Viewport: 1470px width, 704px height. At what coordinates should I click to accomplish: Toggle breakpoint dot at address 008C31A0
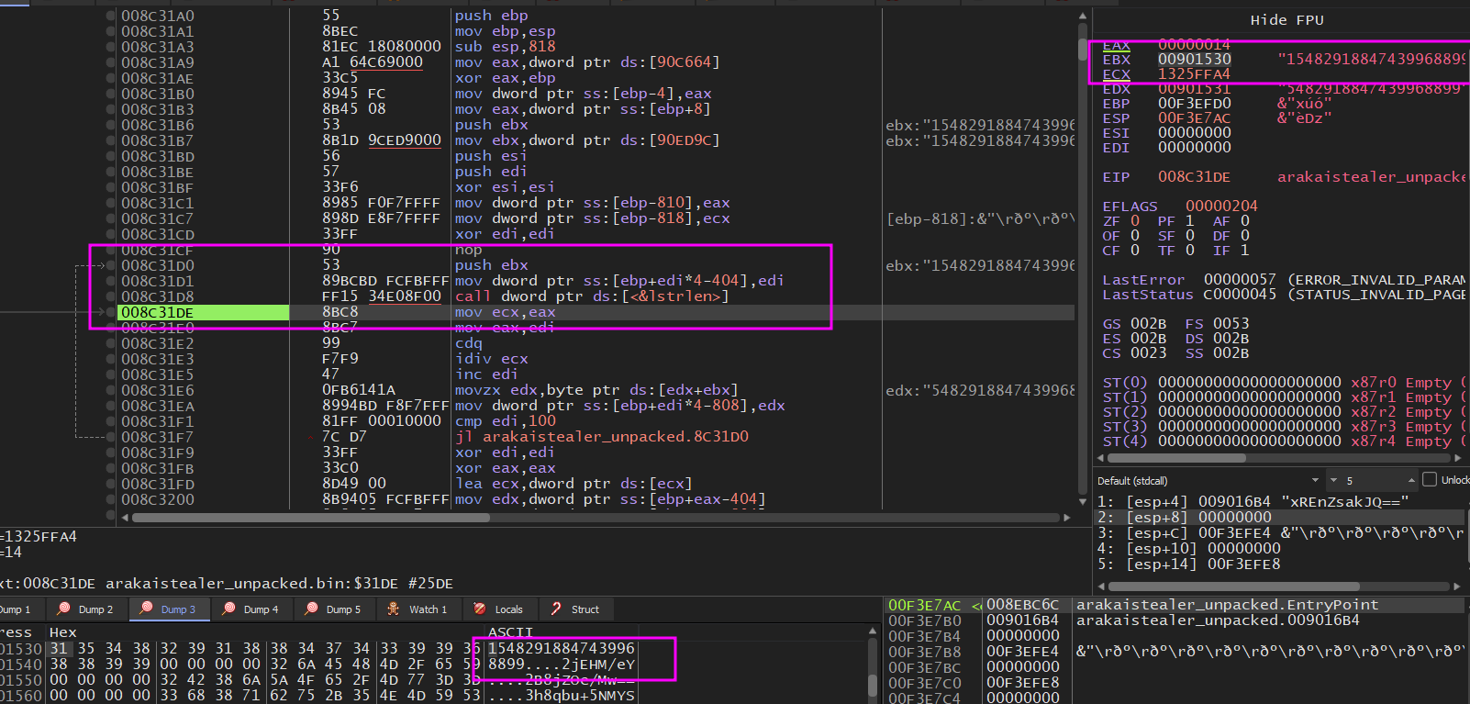pos(111,16)
